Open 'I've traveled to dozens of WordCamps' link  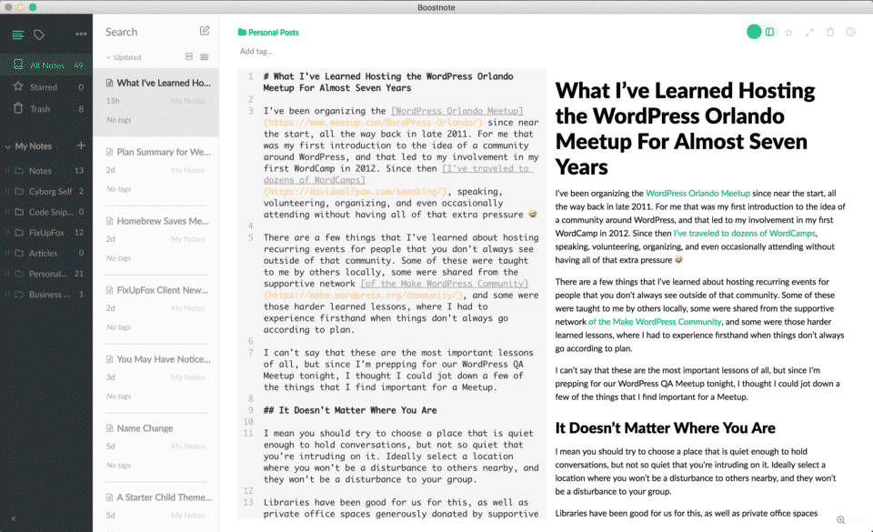coord(745,233)
